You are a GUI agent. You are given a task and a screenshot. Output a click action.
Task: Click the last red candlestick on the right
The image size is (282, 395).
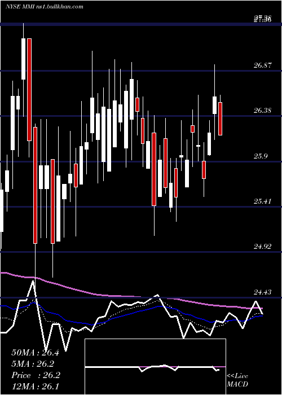pyautogui.click(x=221, y=118)
